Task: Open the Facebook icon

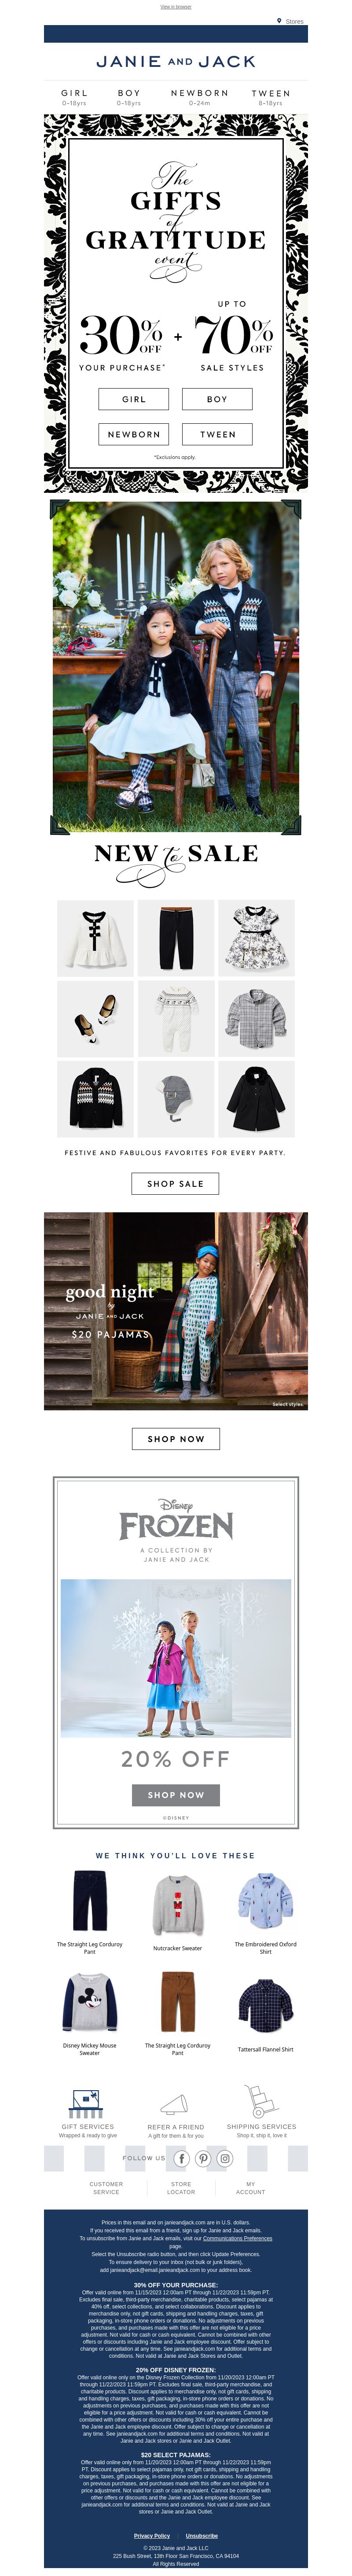Action: tap(181, 2157)
